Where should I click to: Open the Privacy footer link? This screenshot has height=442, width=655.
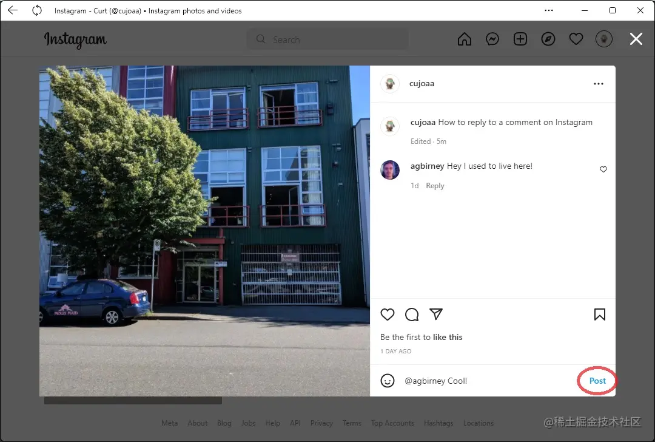pyautogui.click(x=321, y=423)
